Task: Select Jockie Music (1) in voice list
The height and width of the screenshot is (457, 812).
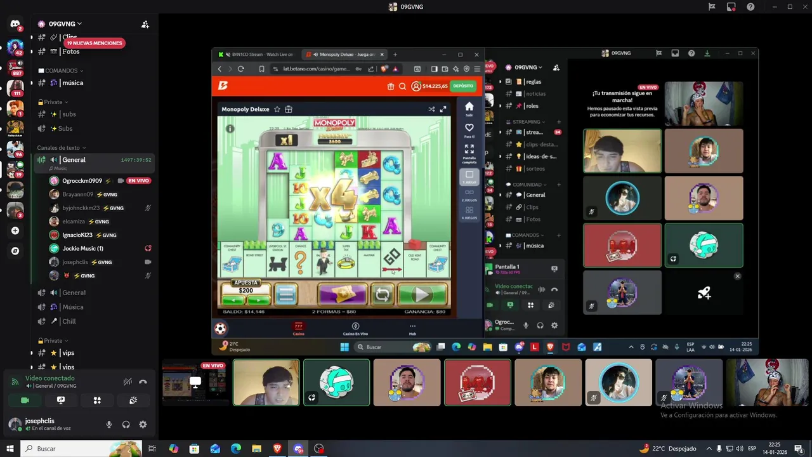Action: [82, 248]
